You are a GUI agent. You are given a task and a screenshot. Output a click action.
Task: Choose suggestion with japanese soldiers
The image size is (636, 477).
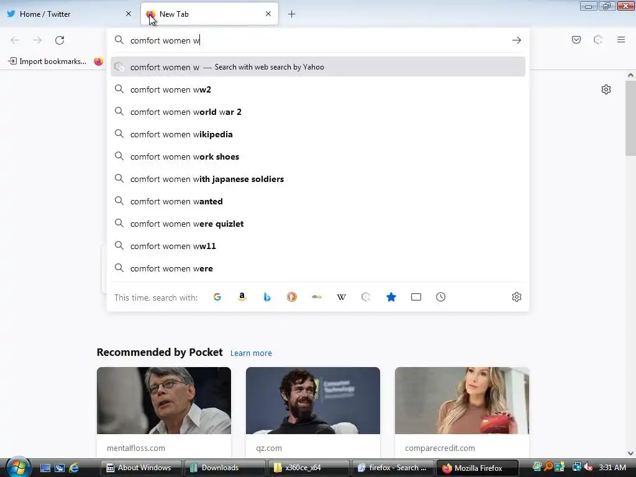pyautogui.click(x=317, y=179)
